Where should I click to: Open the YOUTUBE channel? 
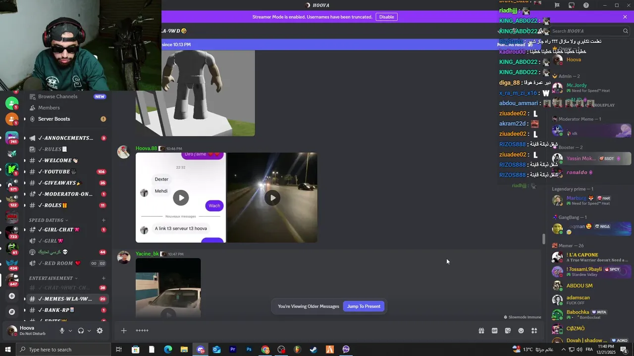coord(67,172)
